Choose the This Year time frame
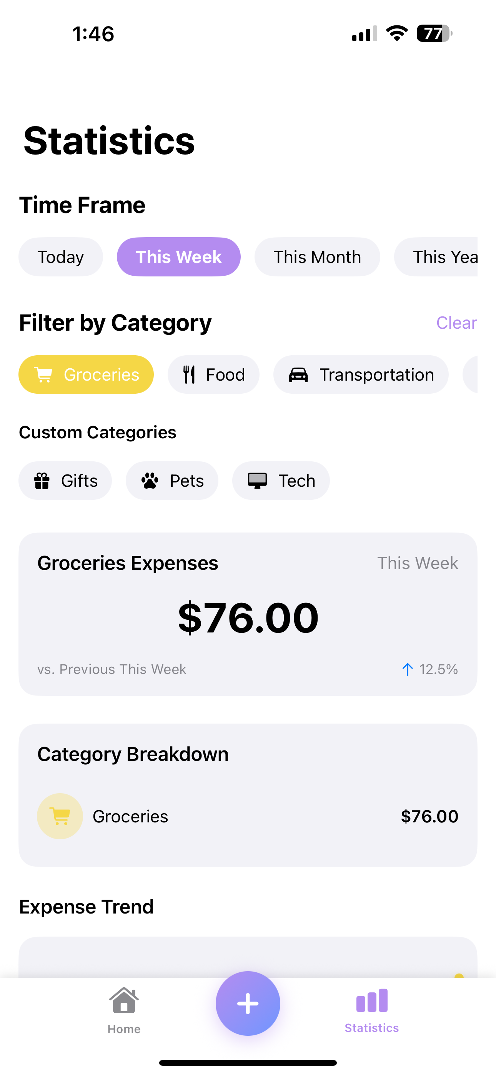This screenshot has height=1075, width=496. 436,257
